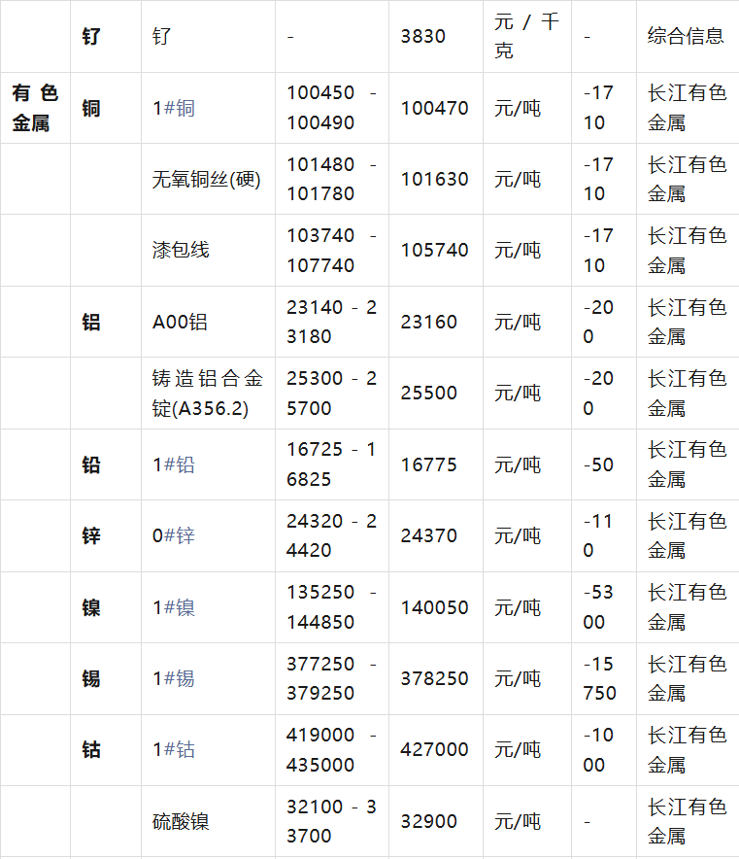The width and height of the screenshot is (739, 859).
Task: Click the bold 铝 metal heading
Action: click(x=91, y=322)
